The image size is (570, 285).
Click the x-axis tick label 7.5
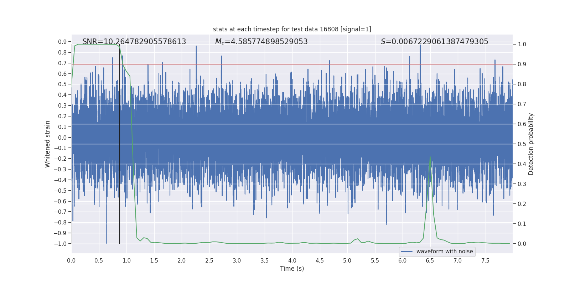coord(485,260)
